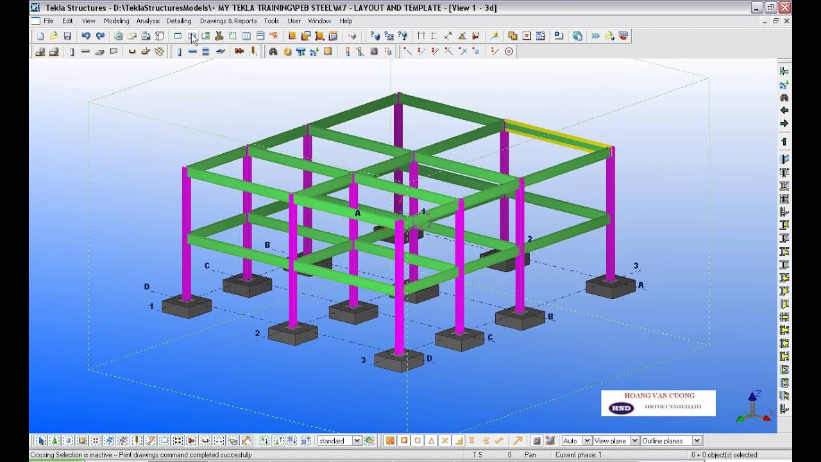Viewport: 821px width, 462px height.
Task: Click the XYZ coordinate axis symbol
Action: pos(754,406)
